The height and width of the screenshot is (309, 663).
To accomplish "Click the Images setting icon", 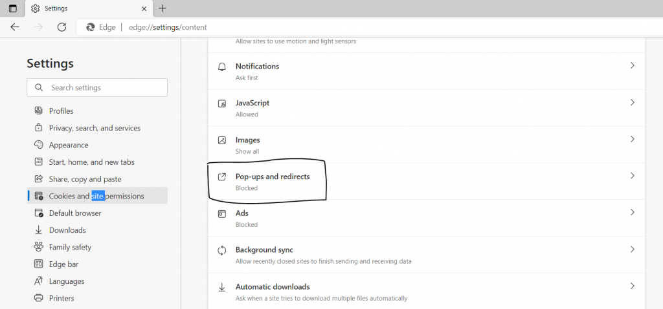I will (222, 140).
